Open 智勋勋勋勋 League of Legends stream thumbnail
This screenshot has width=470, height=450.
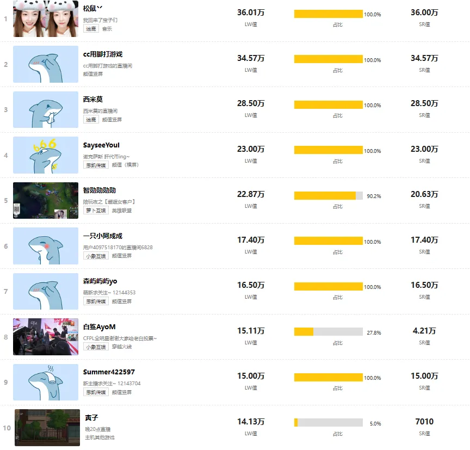(x=46, y=201)
